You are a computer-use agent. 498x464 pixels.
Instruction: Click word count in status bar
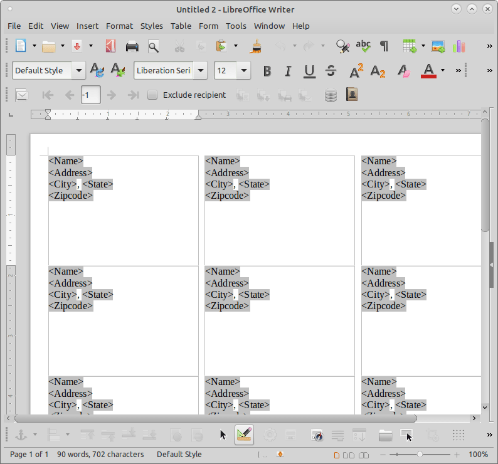click(x=100, y=455)
